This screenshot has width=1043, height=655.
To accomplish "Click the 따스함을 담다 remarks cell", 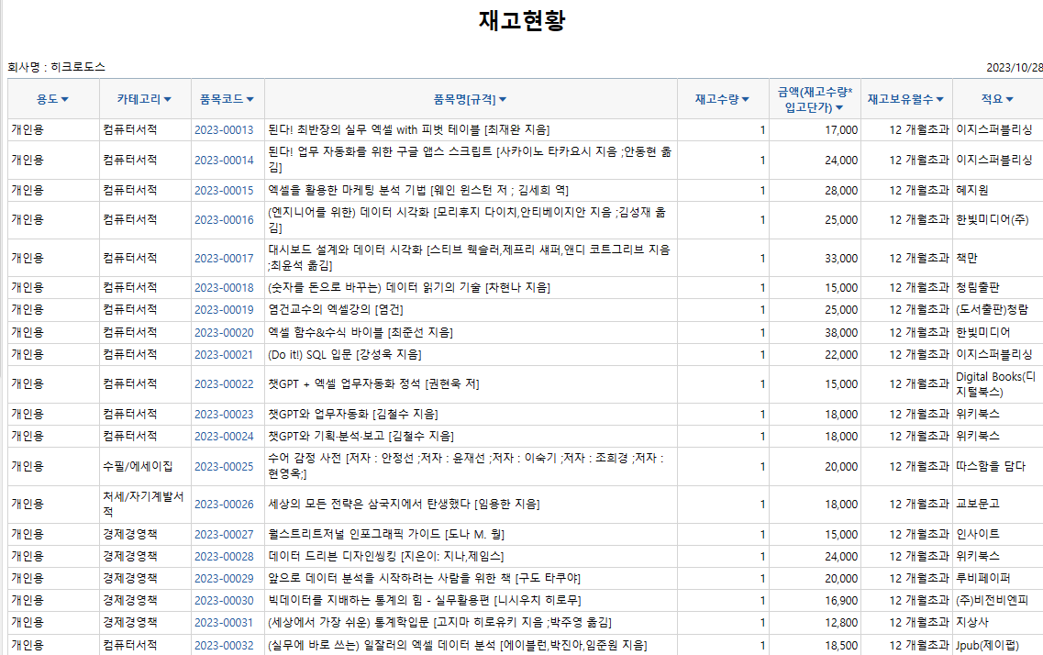I will tap(998, 467).
